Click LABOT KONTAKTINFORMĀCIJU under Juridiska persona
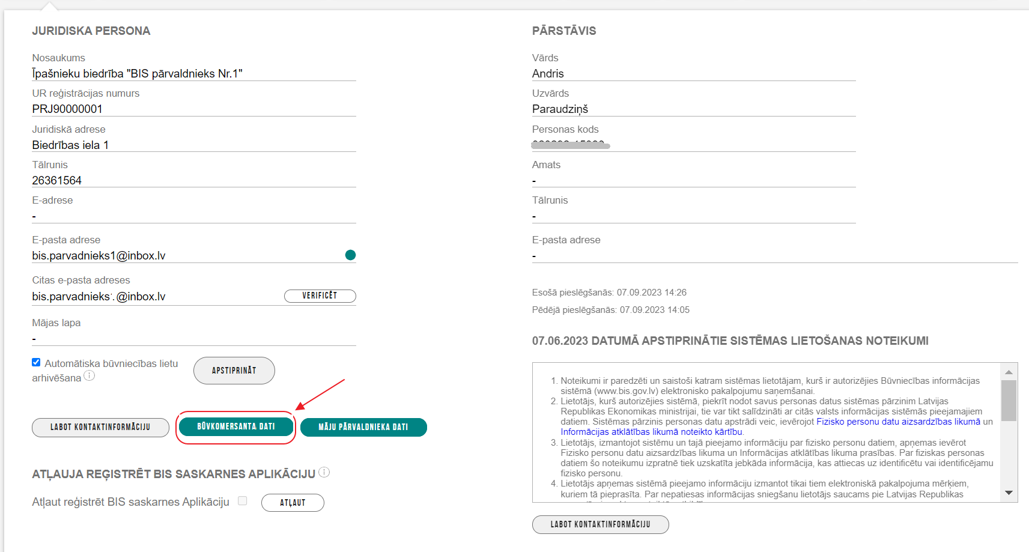 (100, 427)
